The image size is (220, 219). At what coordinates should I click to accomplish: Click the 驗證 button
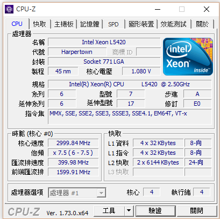155,211
